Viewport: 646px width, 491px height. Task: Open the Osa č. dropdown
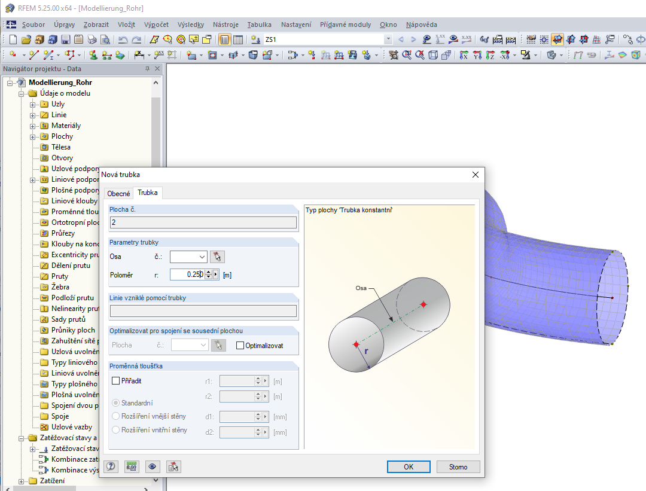pyautogui.click(x=202, y=257)
